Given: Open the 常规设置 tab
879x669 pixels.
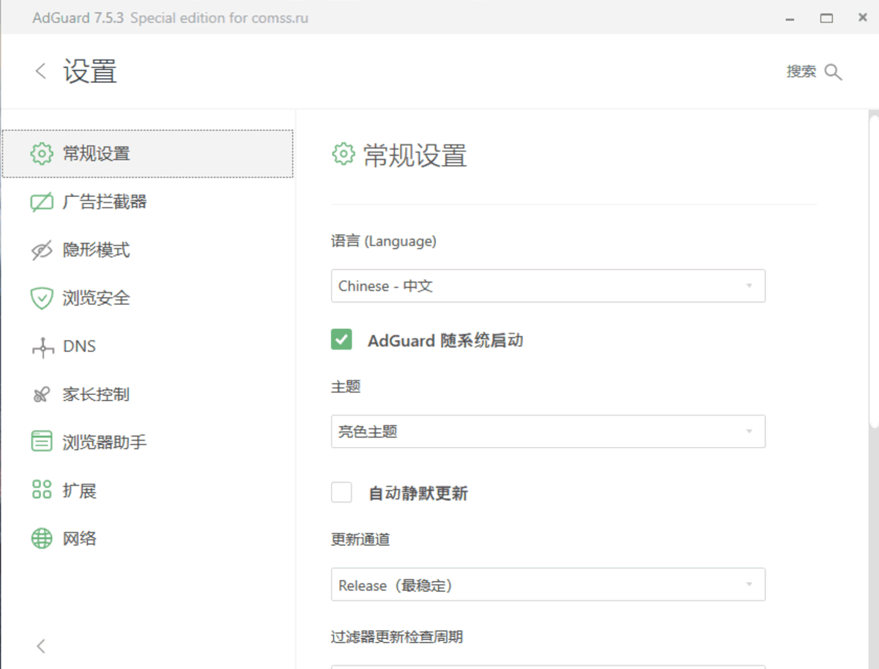Looking at the screenshot, I should 148,153.
